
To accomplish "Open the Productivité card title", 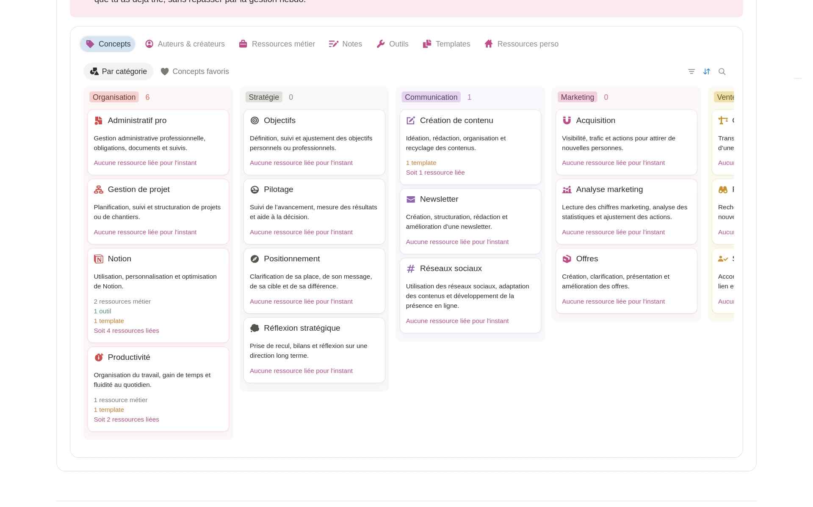I will (129, 357).
